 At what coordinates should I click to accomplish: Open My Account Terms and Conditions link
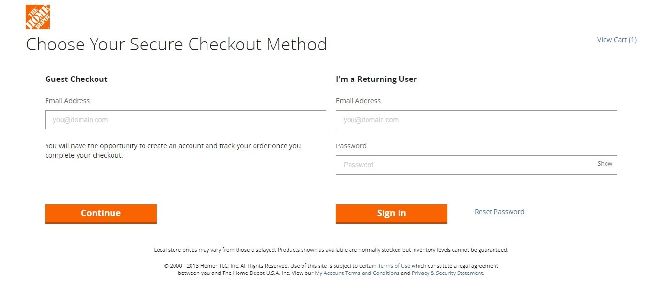point(357,273)
